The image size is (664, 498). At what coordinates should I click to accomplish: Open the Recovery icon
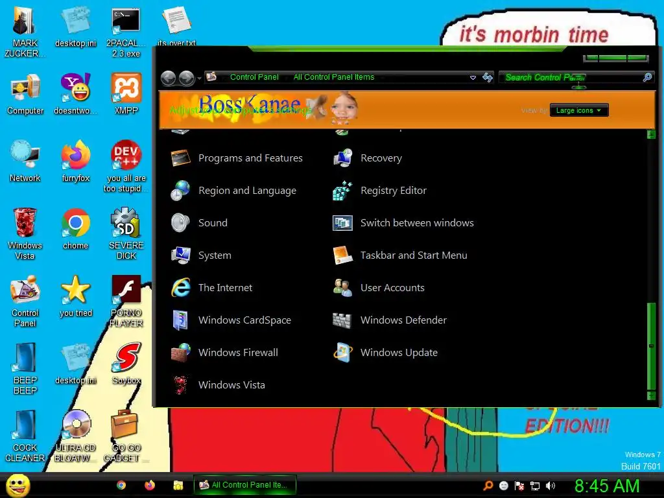point(342,158)
